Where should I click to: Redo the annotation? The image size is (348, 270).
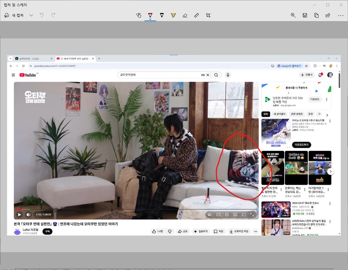coord(53,15)
